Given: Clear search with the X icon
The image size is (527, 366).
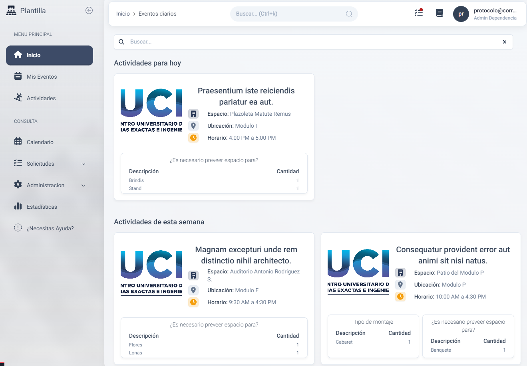Looking at the screenshot, I should click(x=505, y=42).
